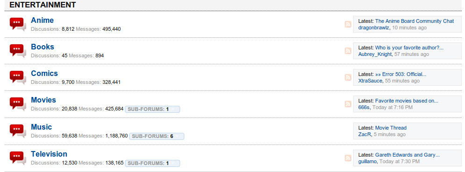465x172 pixels.
Task: Open the RSS feed icon for Movies
Action: pyautogui.click(x=348, y=104)
